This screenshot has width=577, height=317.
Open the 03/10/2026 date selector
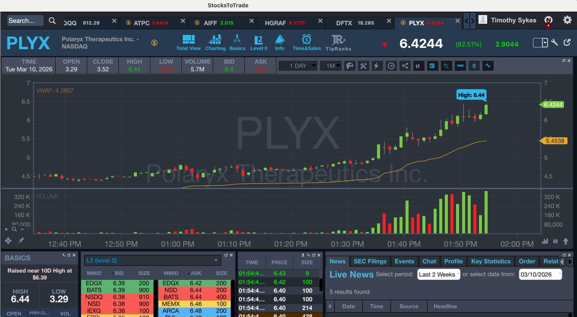click(540, 275)
